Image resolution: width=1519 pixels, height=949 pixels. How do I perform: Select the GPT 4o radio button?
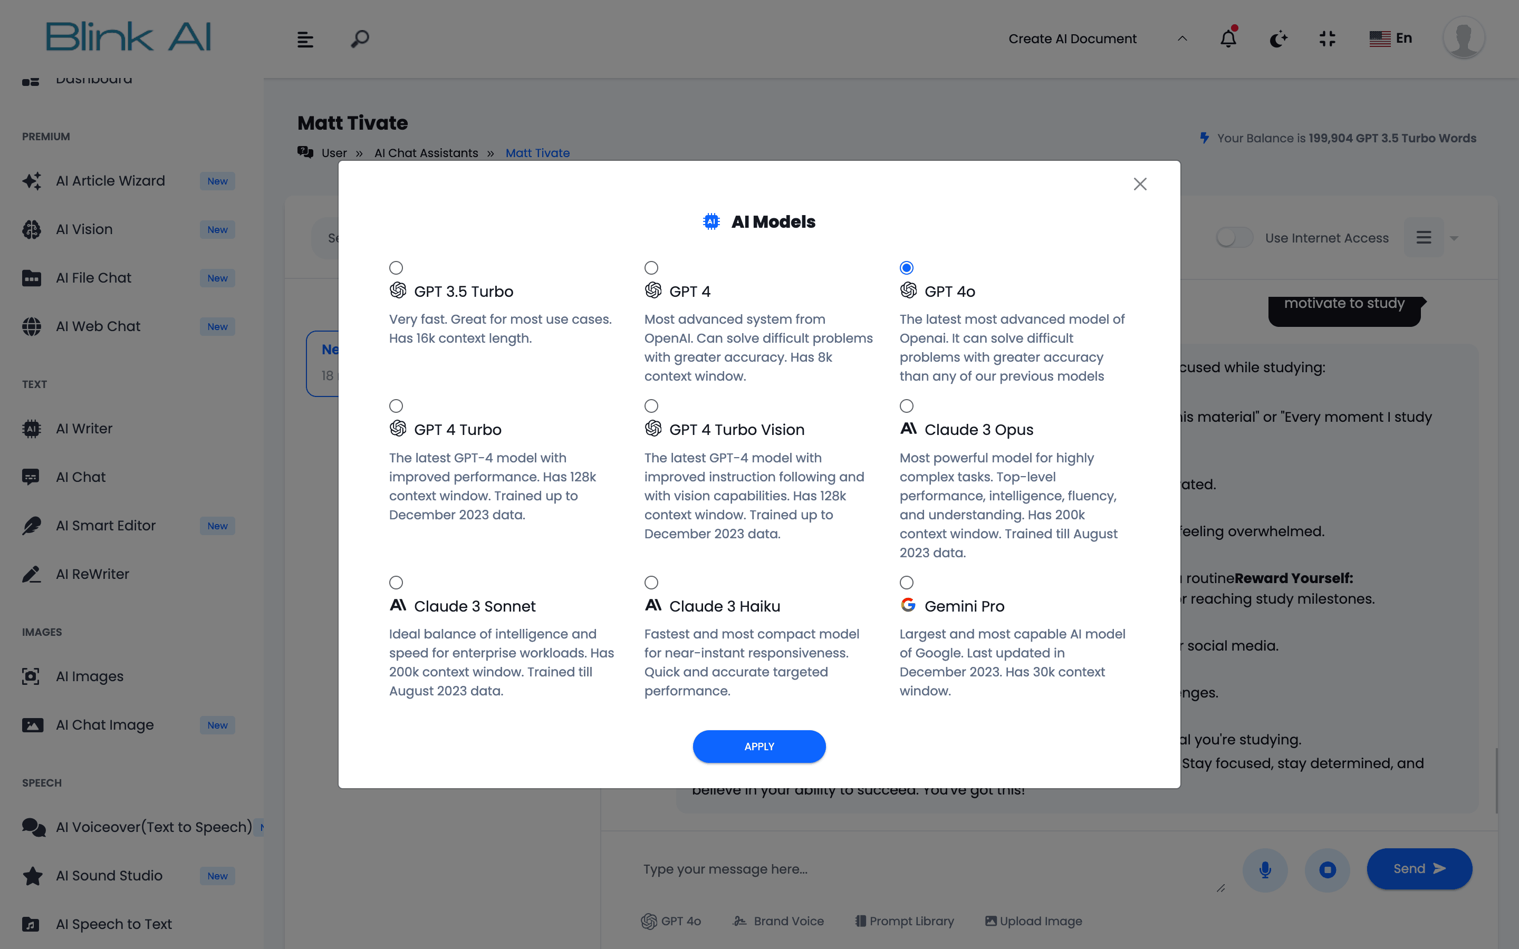coord(906,268)
